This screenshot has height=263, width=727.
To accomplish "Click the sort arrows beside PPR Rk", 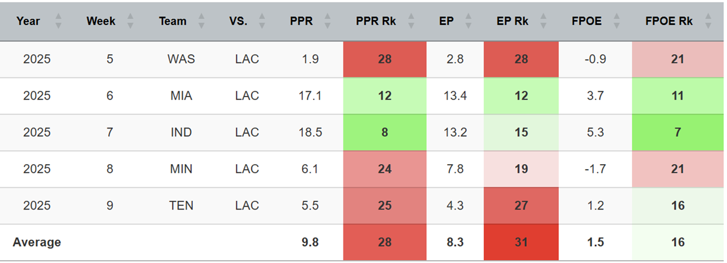I will click(412, 22).
